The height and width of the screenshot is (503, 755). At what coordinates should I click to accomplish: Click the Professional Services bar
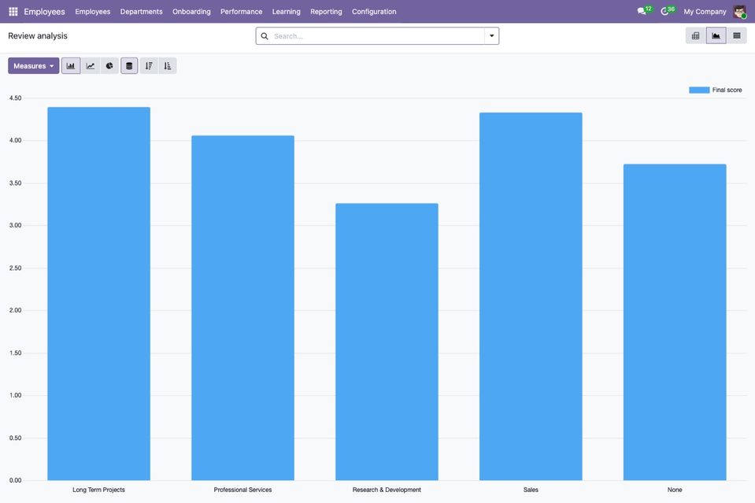242,308
